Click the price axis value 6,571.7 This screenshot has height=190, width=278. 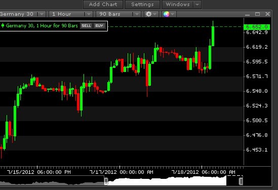click(x=257, y=77)
